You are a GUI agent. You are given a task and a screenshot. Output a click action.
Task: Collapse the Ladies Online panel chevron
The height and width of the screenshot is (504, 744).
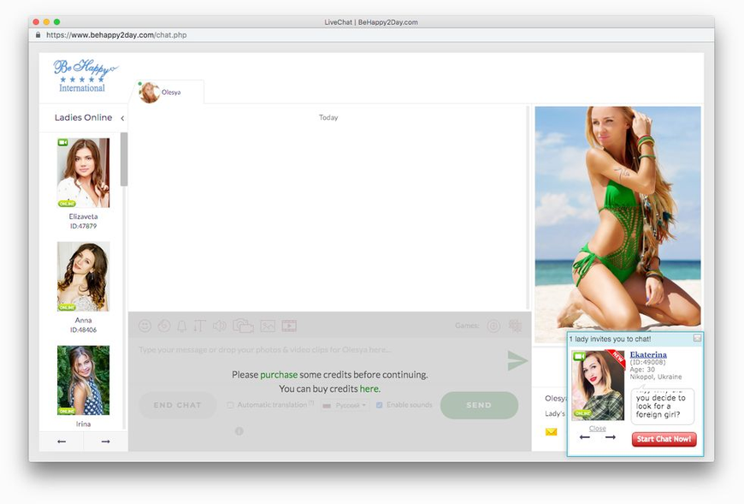(122, 118)
